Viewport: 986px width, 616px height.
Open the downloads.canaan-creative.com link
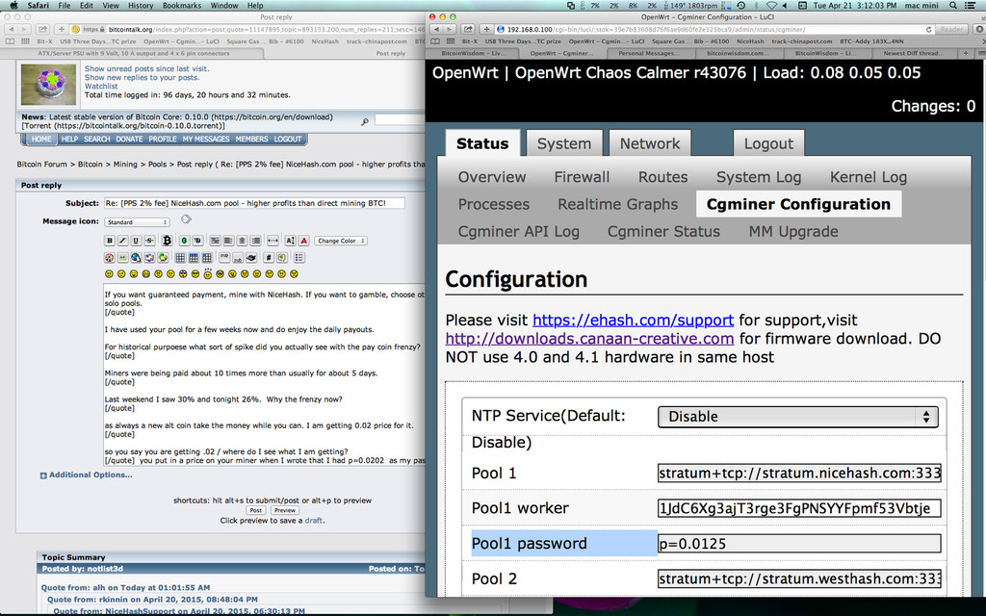[x=590, y=339]
